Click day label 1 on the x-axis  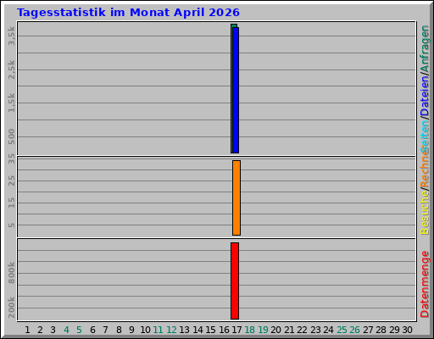[x=27, y=330]
